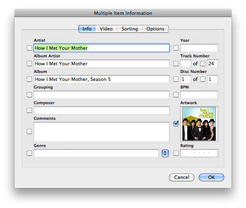Open the Sorting tab
Image resolution: width=246 pixels, height=208 pixels.
(130, 29)
